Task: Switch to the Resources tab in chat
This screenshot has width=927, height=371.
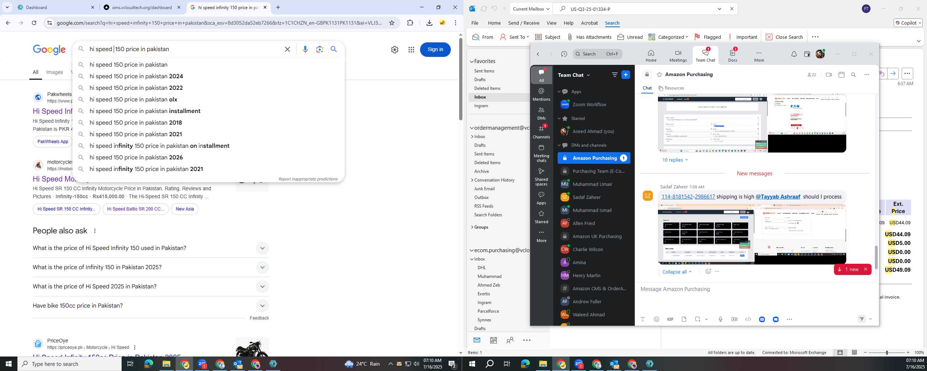Action: tap(671, 88)
